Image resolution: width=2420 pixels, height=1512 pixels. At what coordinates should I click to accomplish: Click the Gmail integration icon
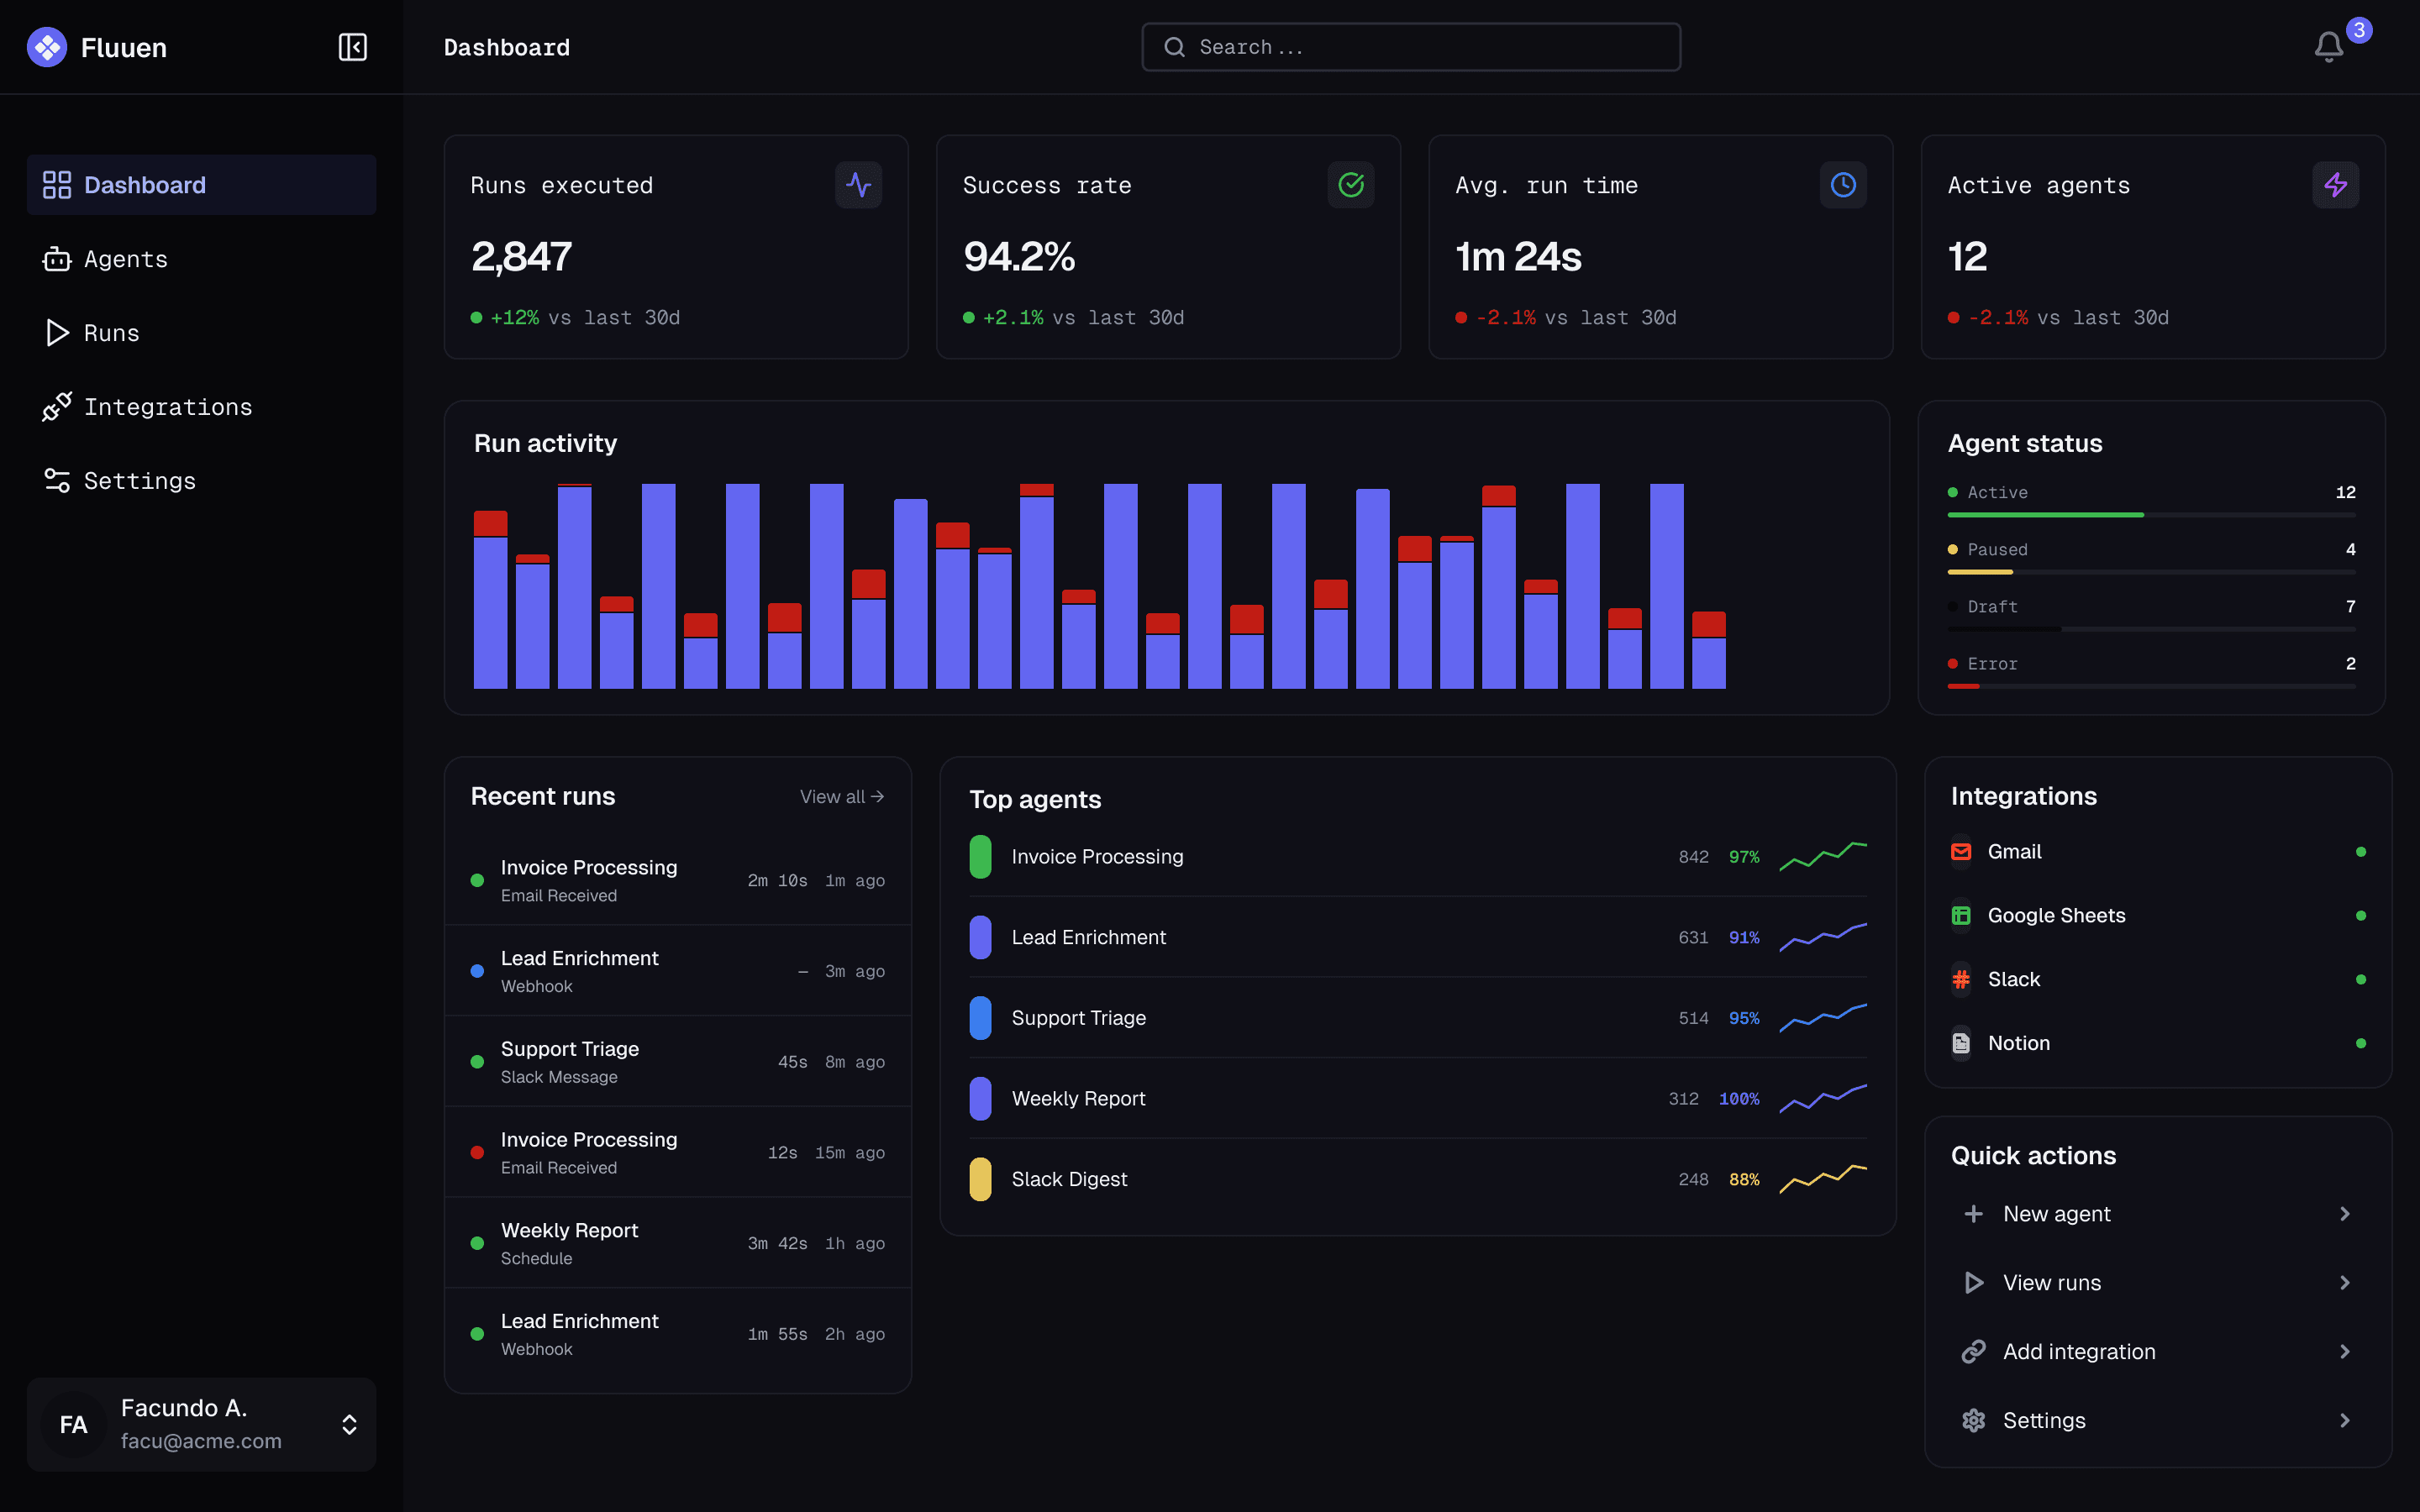click(x=1961, y=852)
